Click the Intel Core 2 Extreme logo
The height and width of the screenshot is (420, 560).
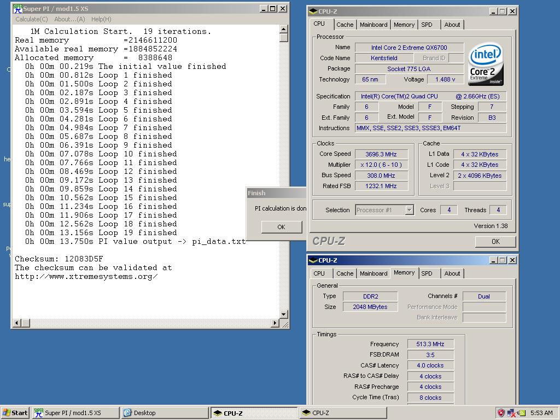tap(486, 65)
